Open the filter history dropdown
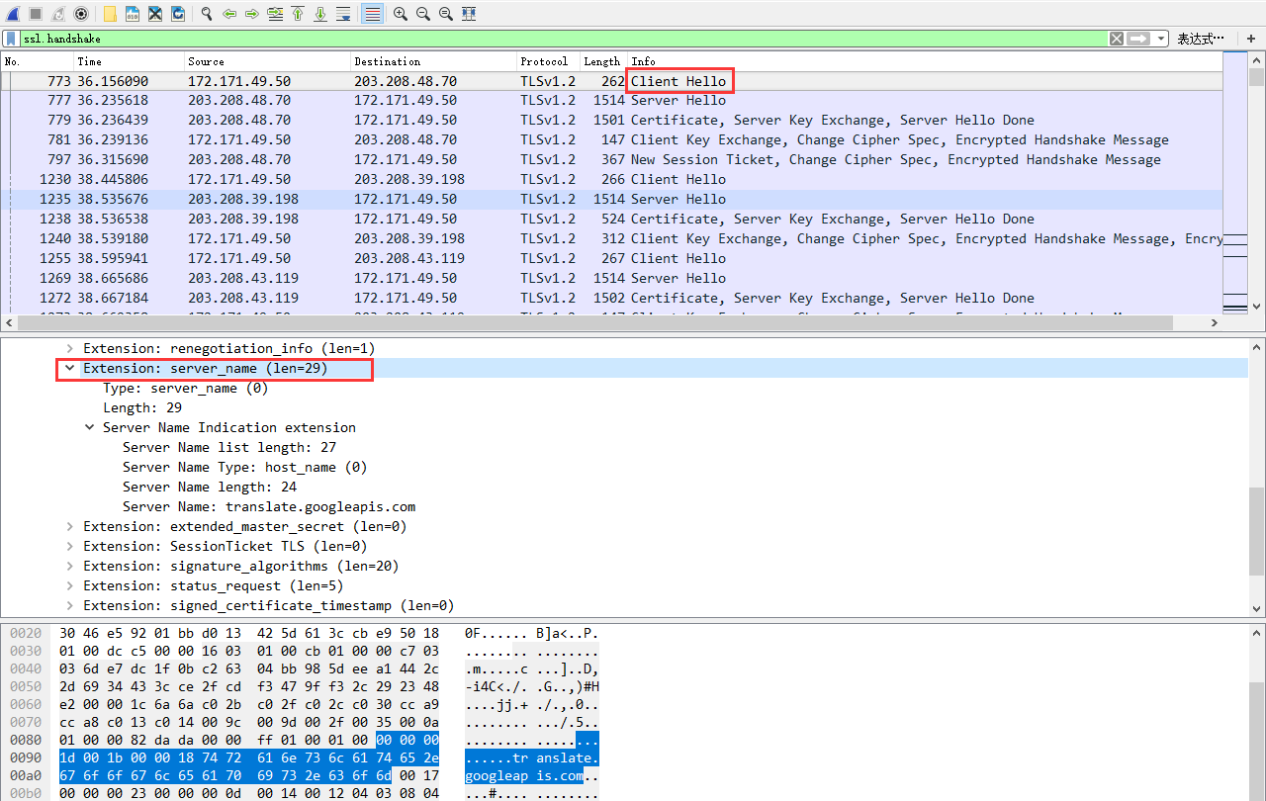The height and width of the screenshot is (801, 1266). 1159,39
